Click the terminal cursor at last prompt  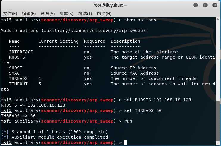pos(125,142)
